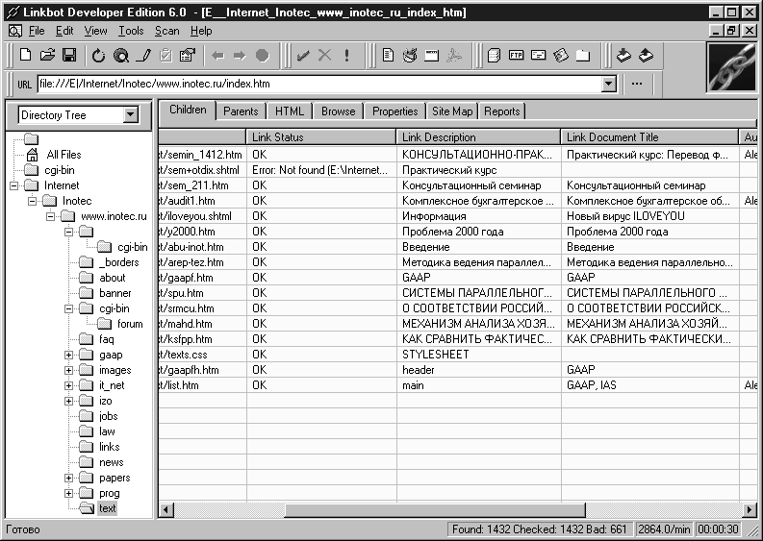The height and width of the screenshot is (541, 763).
Task: Open the URL address history dropdown
Action: [x=608, y=84]
